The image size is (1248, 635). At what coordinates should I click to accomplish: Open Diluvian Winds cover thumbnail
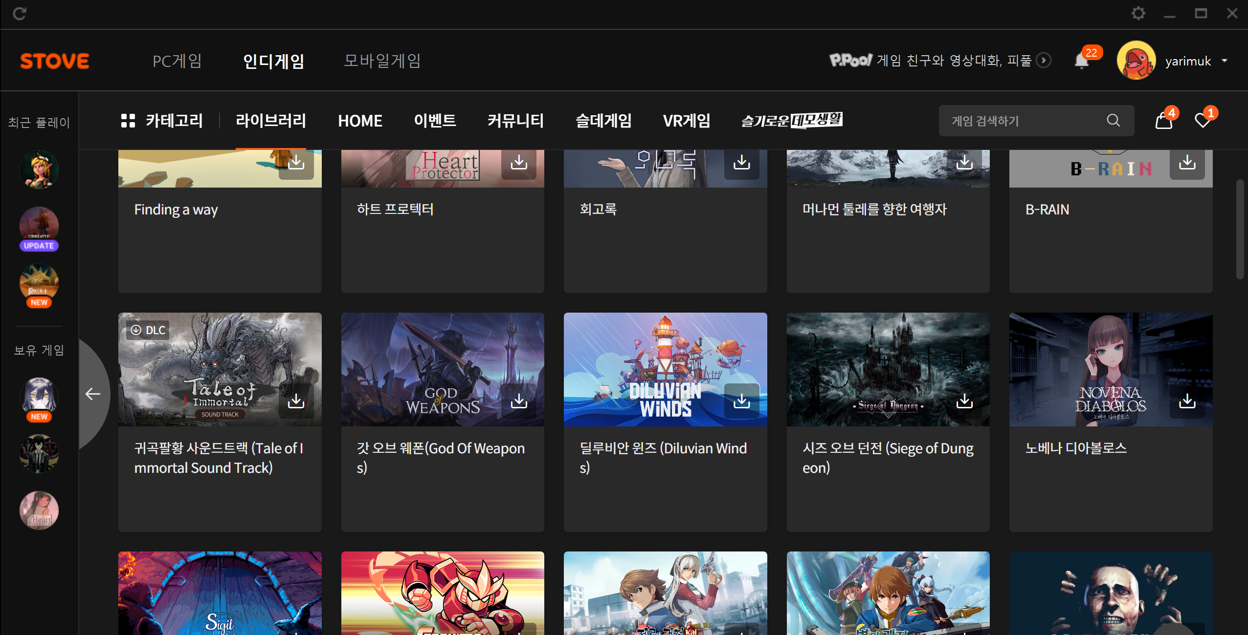point(666,369)
